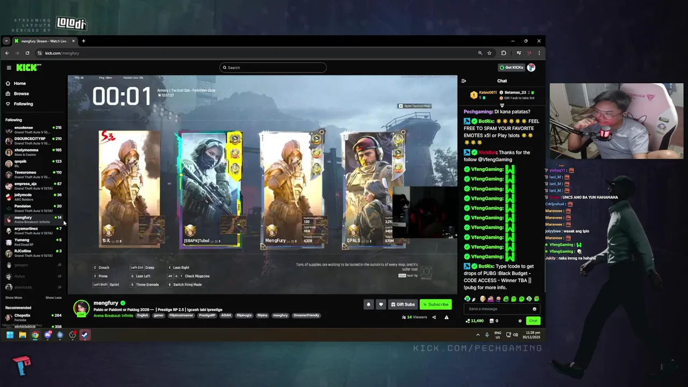Open Chrome three-dot menu
The height and width of the screenshot is (387, 688).
pos(539,53)
